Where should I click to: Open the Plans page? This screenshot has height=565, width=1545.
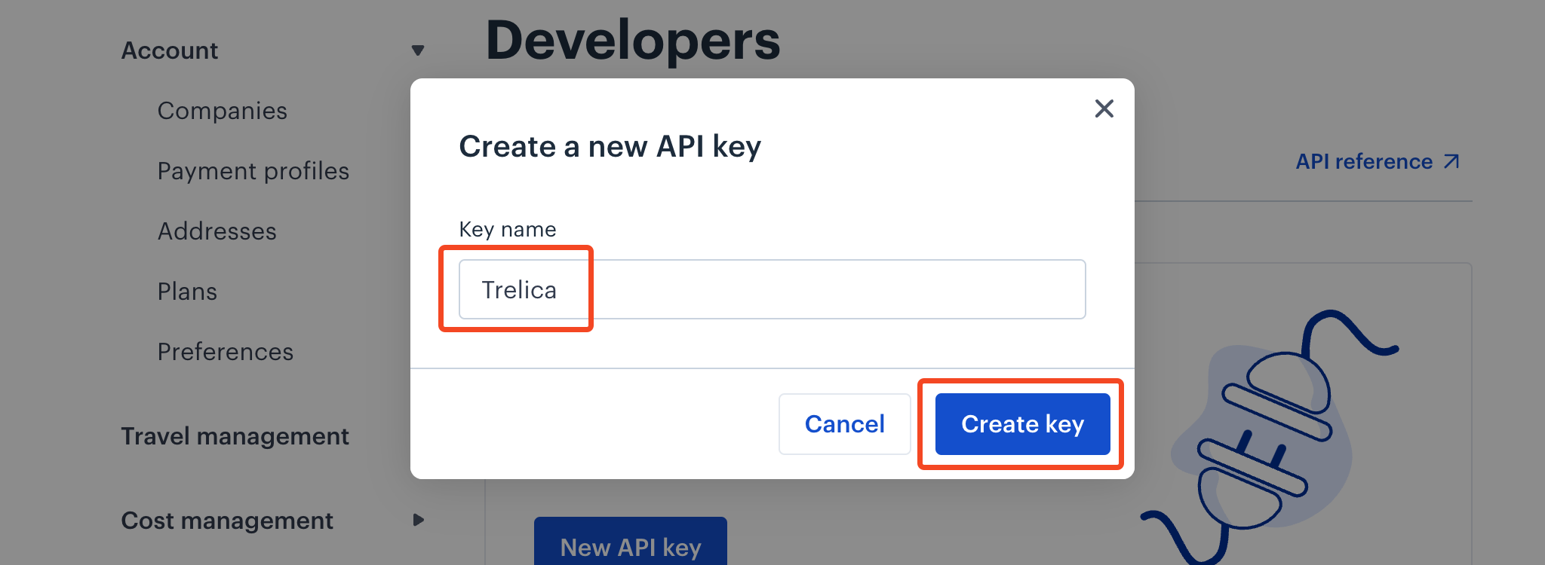[187, 292]
